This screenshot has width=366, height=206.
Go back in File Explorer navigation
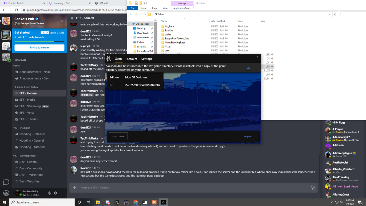131,14
